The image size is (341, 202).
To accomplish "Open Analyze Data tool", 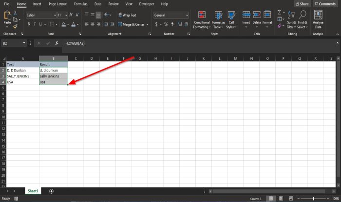I will [318, 19].
